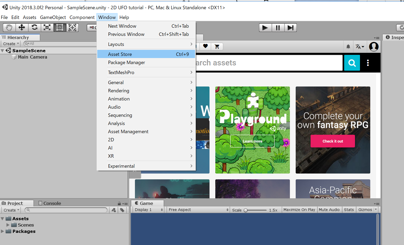The image size is (404, 245).
Task: Search by label in Project panel
Action: [122, 210]
